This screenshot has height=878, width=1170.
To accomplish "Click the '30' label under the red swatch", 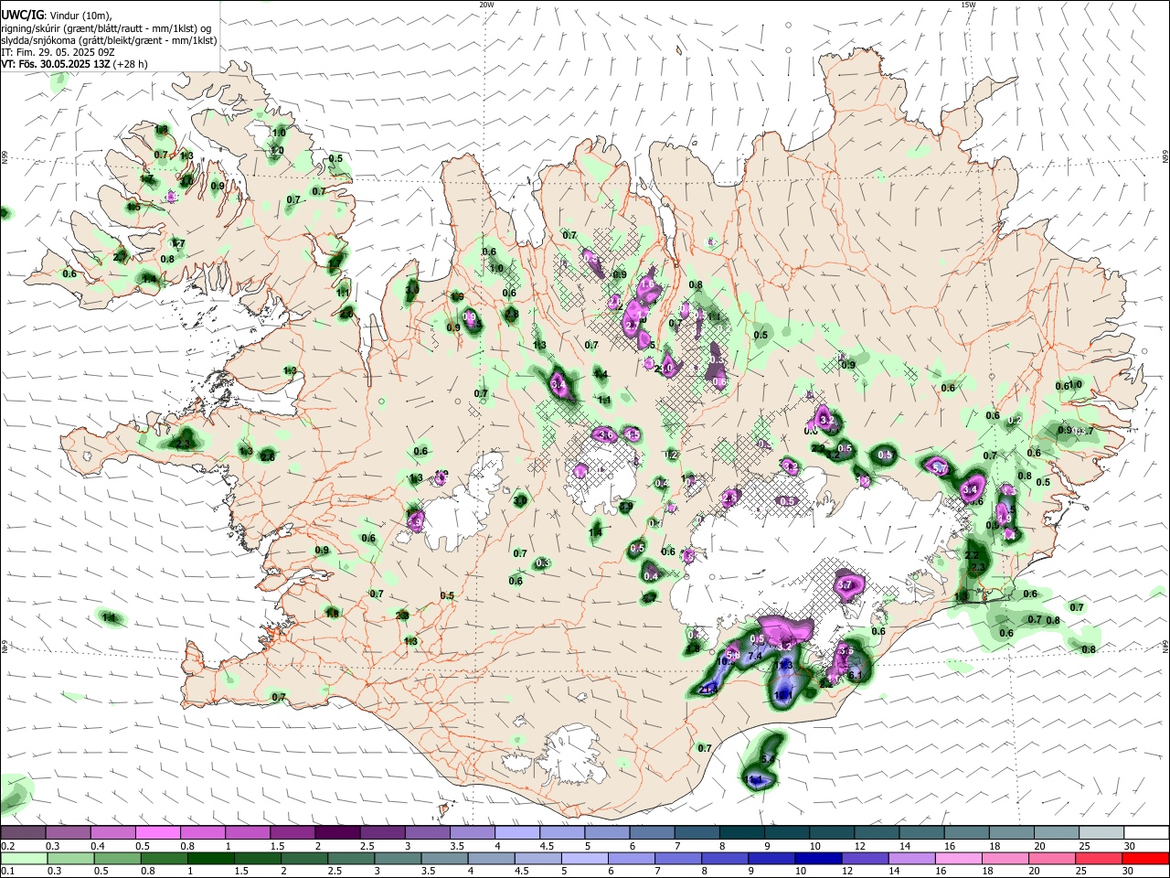I will [x=1130, y=871].
